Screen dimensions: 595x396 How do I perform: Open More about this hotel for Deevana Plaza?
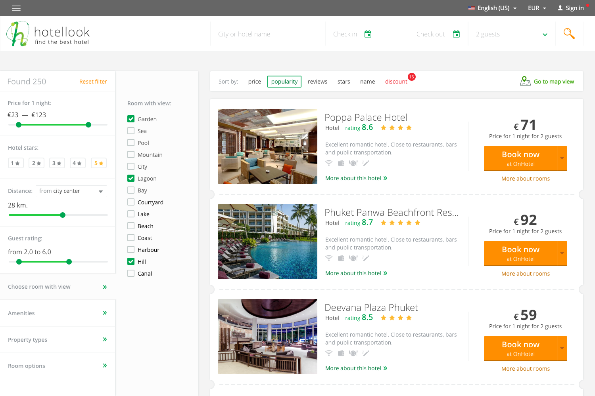pos(356,368)
